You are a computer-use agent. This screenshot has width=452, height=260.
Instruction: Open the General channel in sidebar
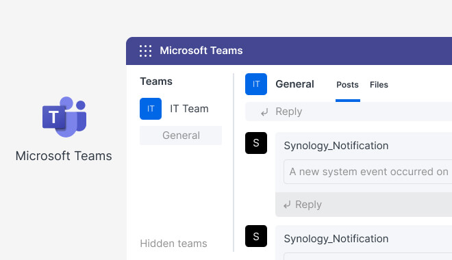click(181, 135)
